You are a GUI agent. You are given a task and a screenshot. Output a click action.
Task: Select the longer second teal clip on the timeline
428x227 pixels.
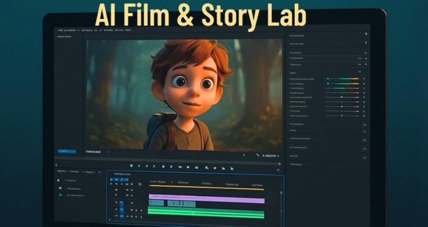point(181,204)
